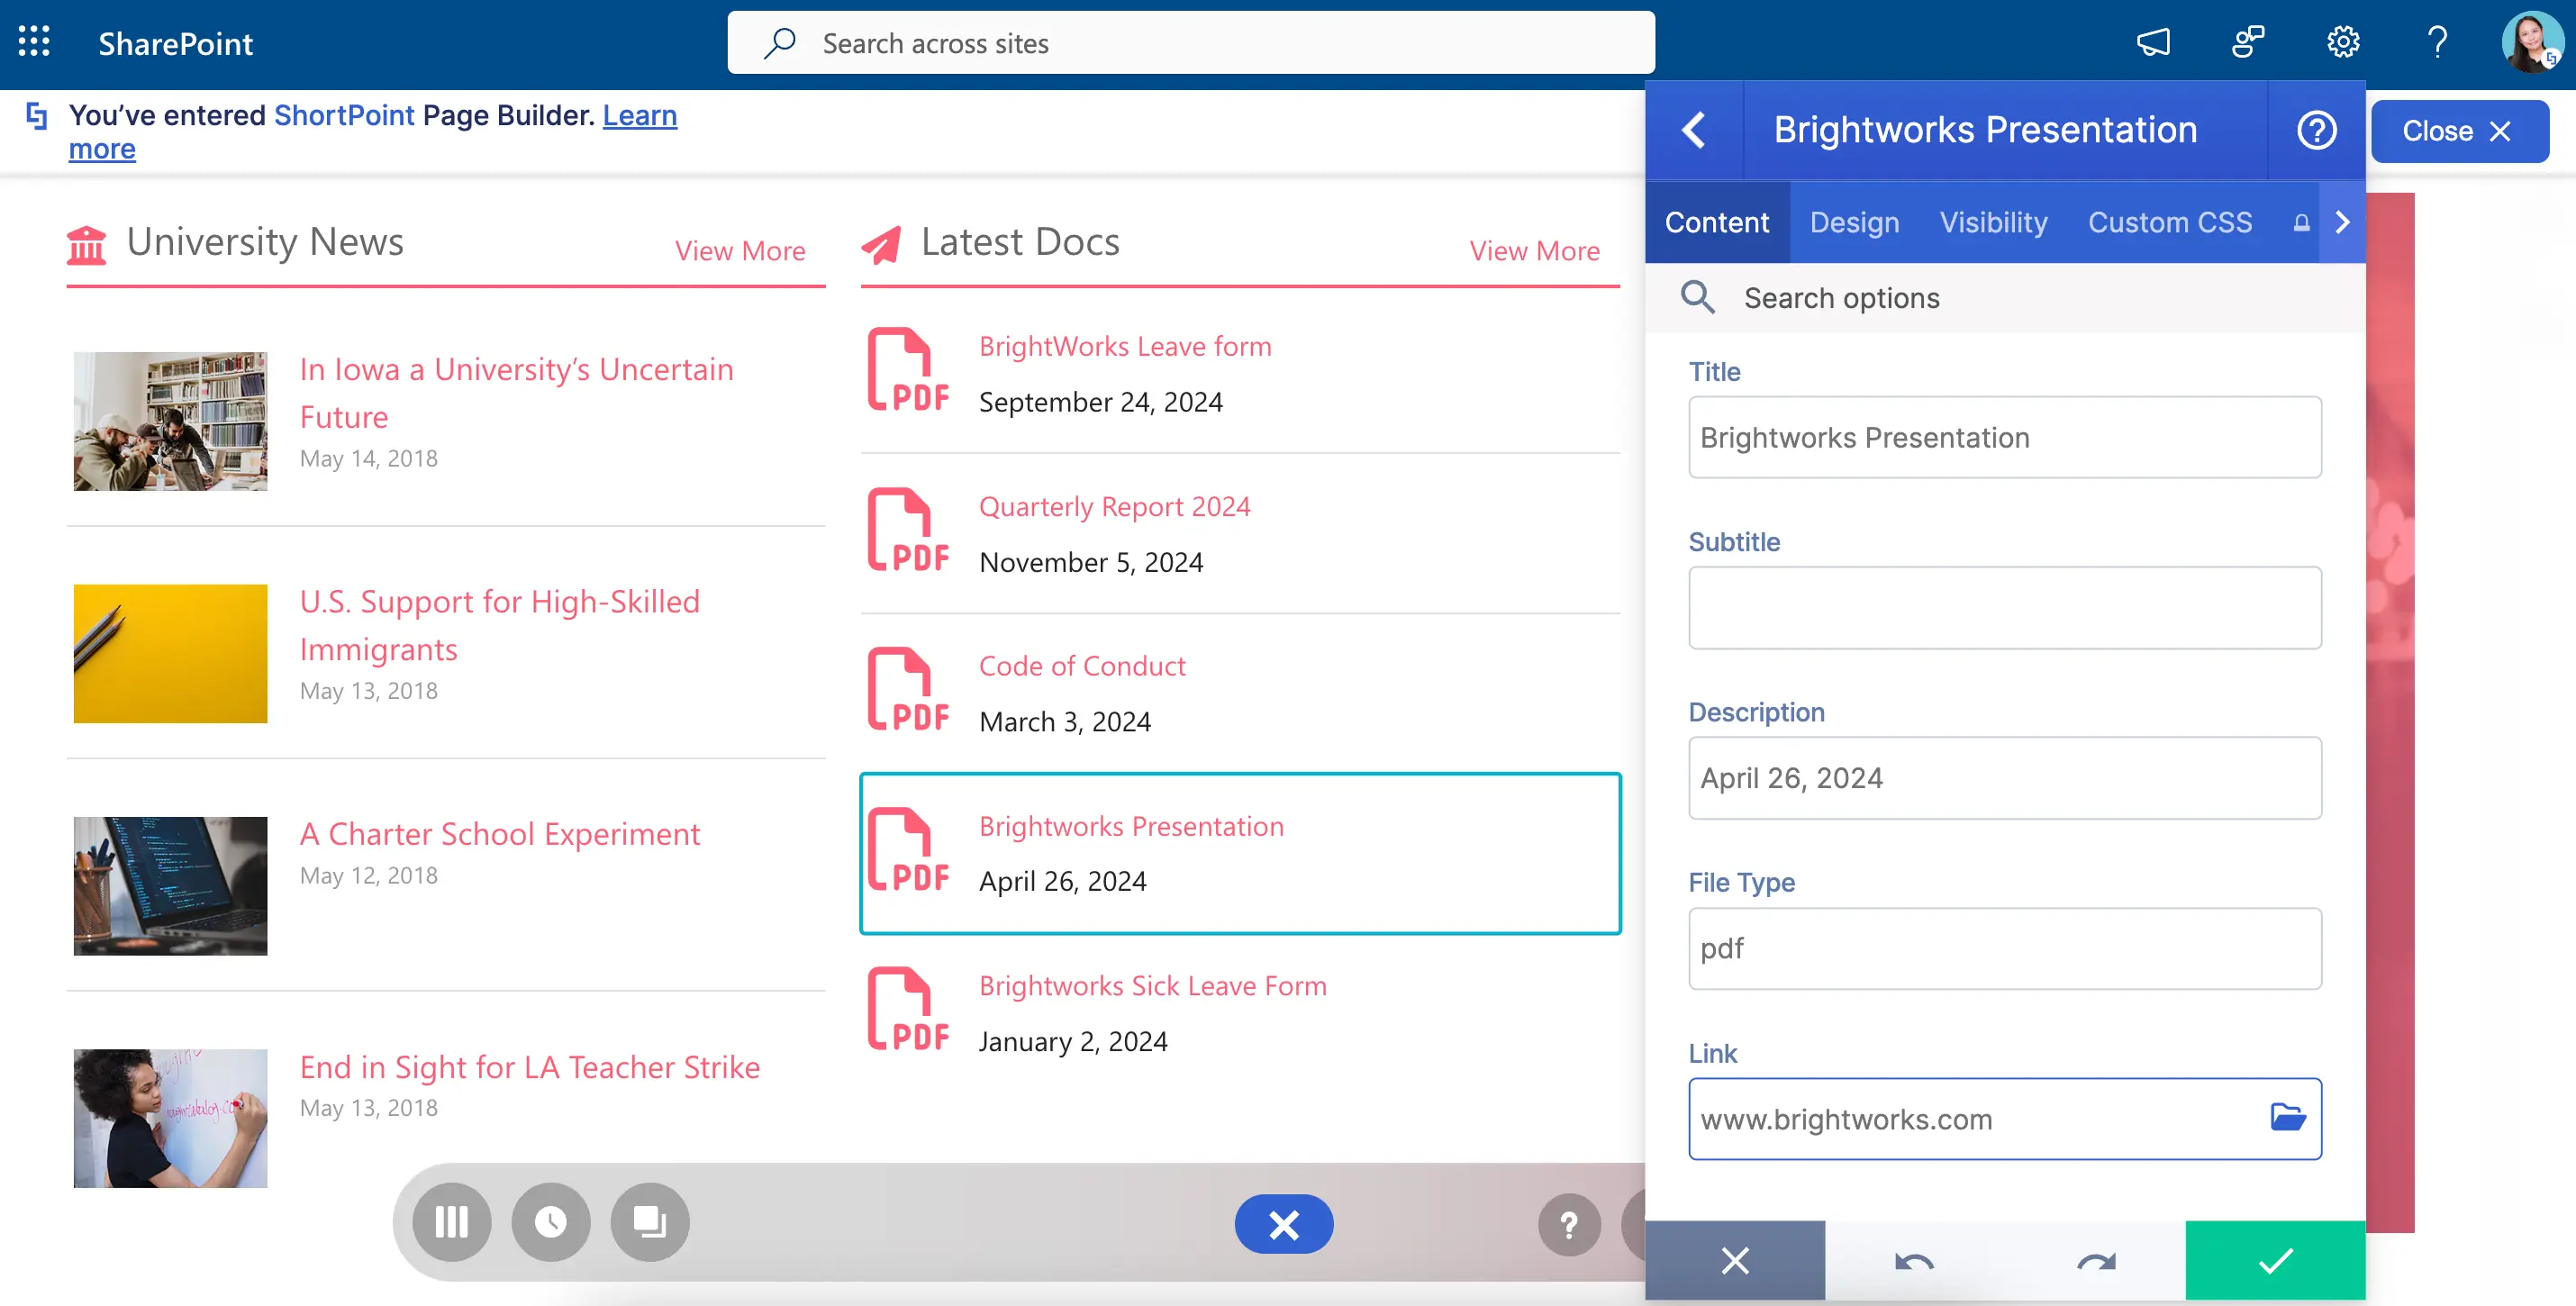Screen dimensions: 2576x1306
Task: Open the SharePoint app launcher grid
Action: (34, 42)
